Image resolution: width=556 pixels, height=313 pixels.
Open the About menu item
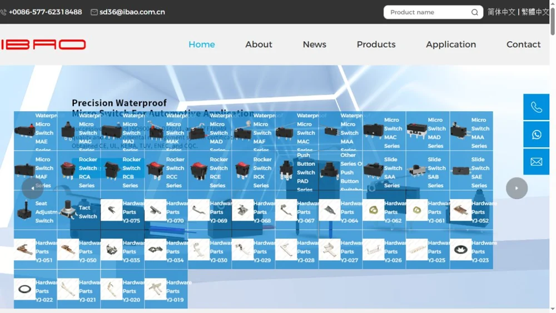[x=259, y=44]
